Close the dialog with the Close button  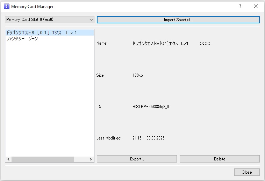(x=247, y=172)
